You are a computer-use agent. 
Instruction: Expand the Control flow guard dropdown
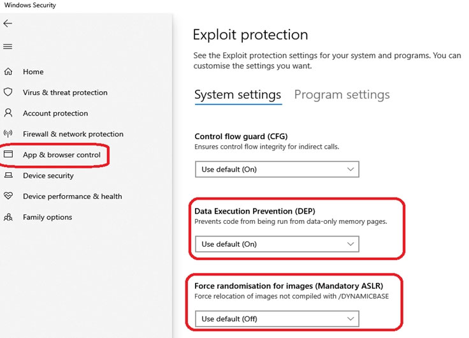277,170
